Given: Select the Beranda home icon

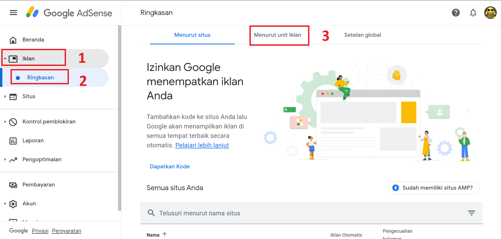Looking at the screenshot, I should pyautogui.click(x=13, y=40).
